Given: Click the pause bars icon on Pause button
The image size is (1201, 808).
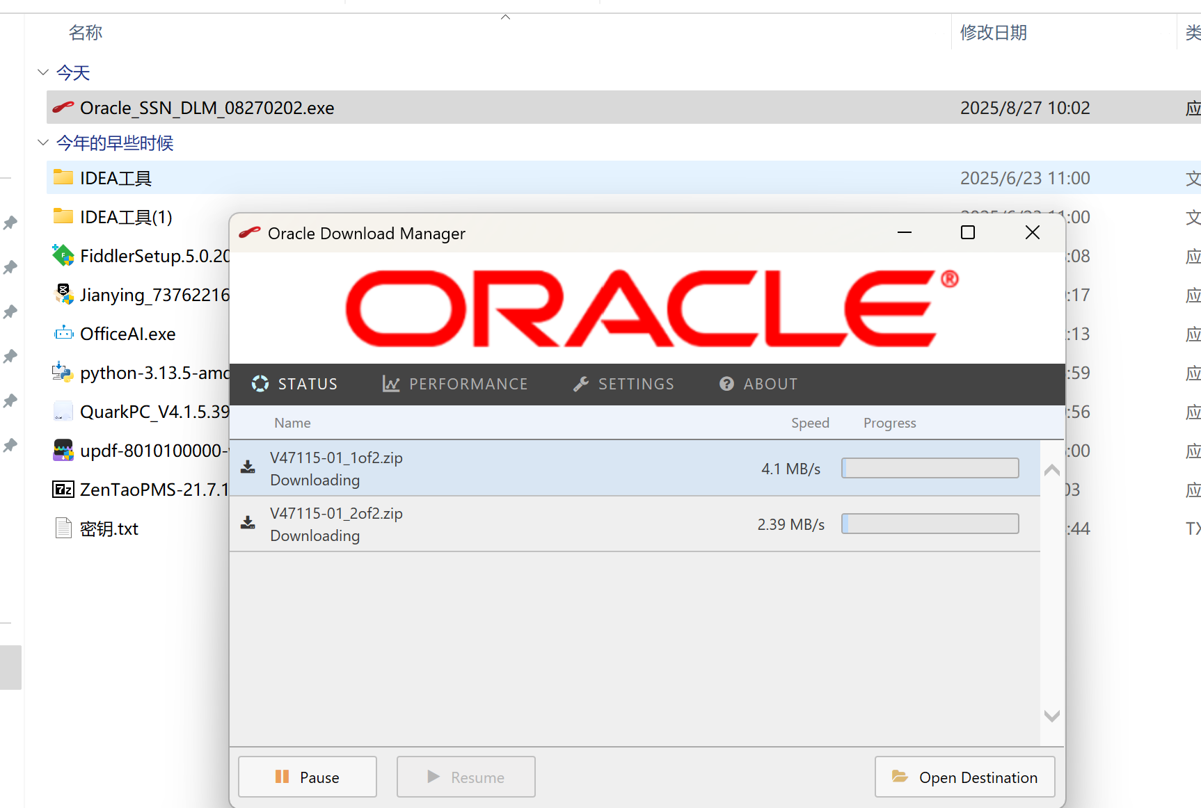Looking at the screenshot, I should tap(282, 776).
